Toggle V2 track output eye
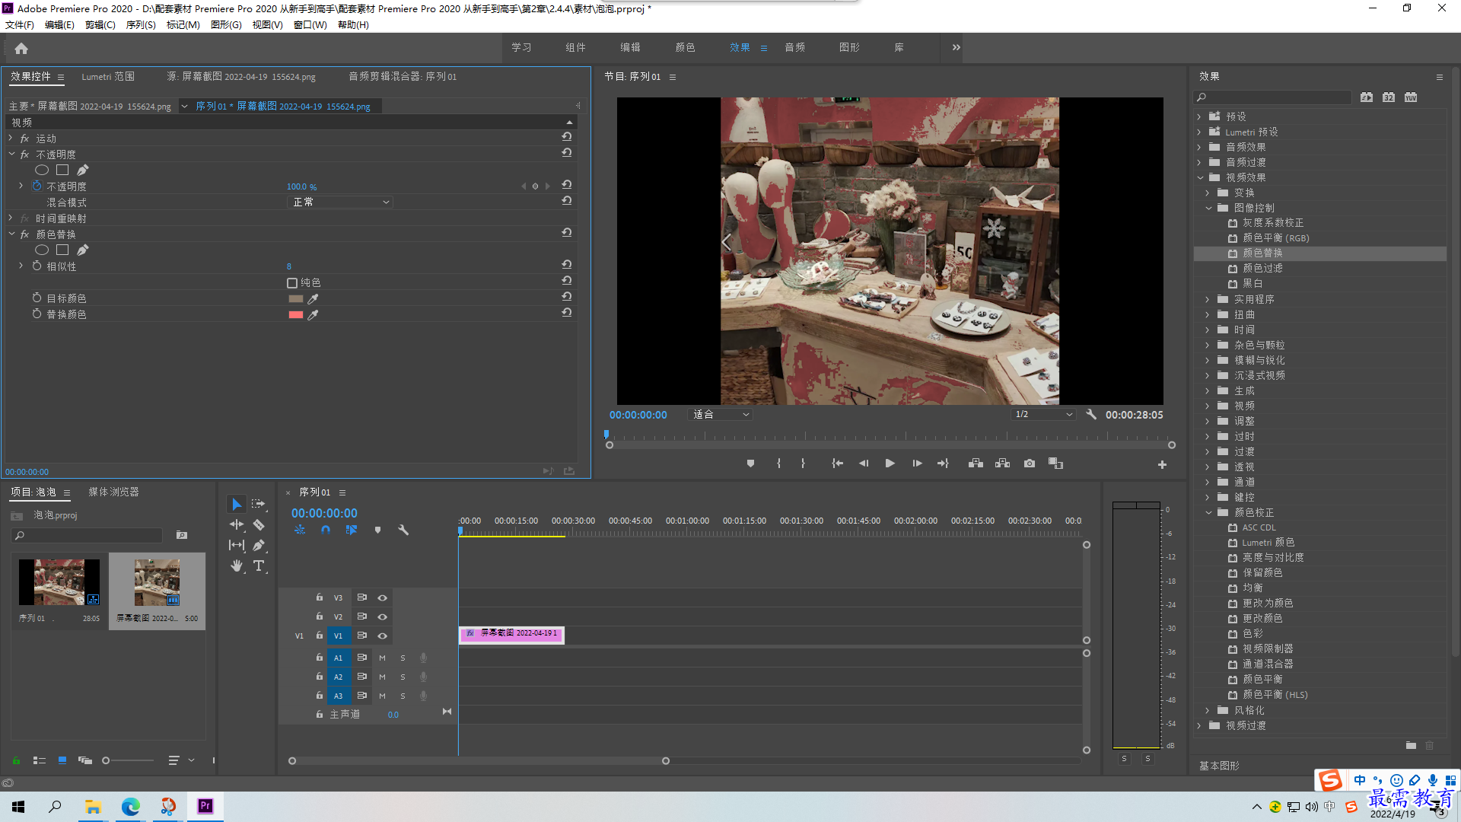This screenshot has height=822, width=1461. click(382, 616)
